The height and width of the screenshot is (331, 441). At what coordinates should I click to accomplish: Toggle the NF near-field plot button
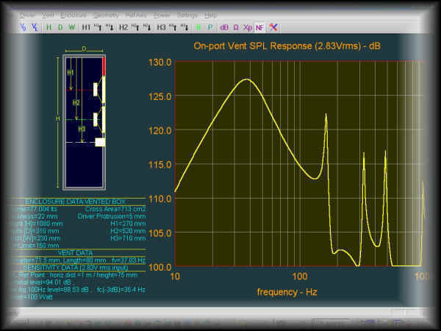click(x=259, y=28)
